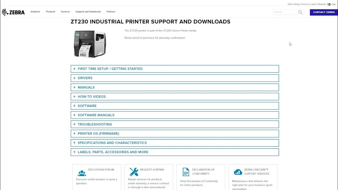Click the 'Retain proof of purchase' text
Screen dimensions: 338x190
(x=155, y=38)
